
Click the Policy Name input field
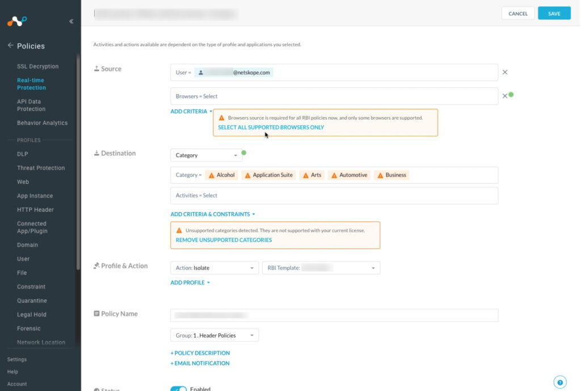click(x=334, y=316)
